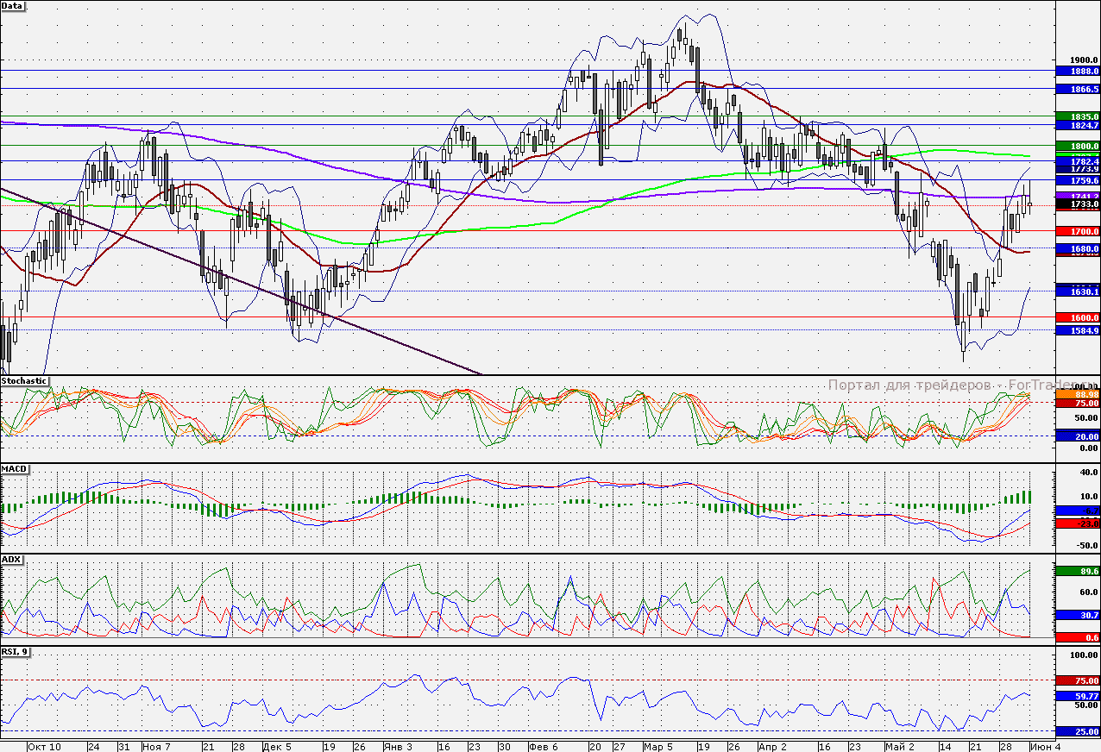The image size is (1101, 752).
Task: Click the MACD red -23.0 value tag
Action: [1077, 523]
